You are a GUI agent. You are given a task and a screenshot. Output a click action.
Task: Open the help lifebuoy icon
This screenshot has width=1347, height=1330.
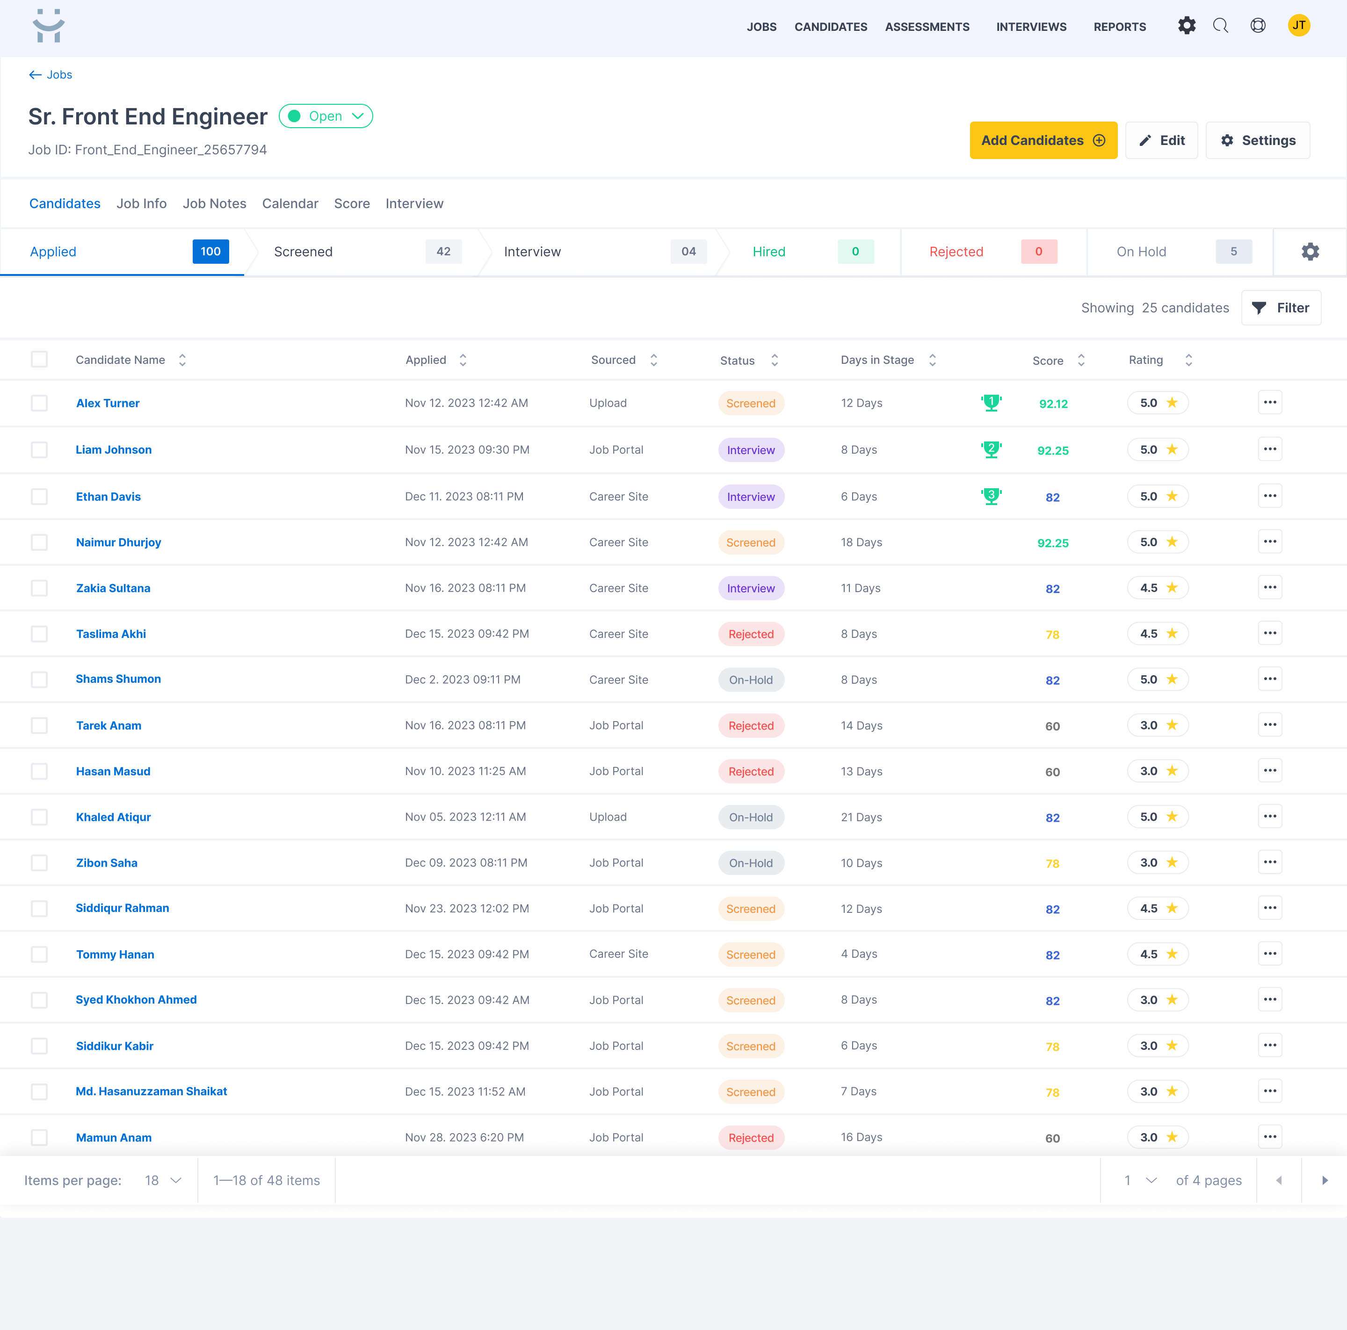(1258, 26)
